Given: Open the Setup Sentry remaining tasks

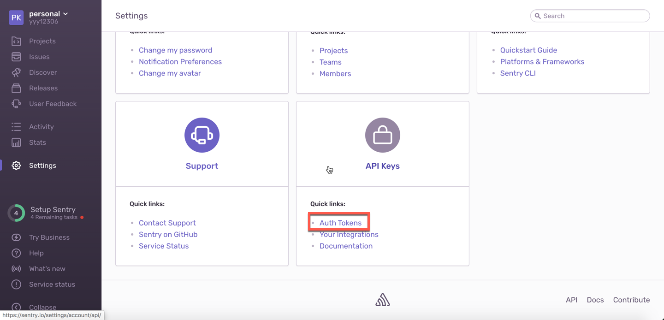Looking at the screenshot, I should coord(53,213).
